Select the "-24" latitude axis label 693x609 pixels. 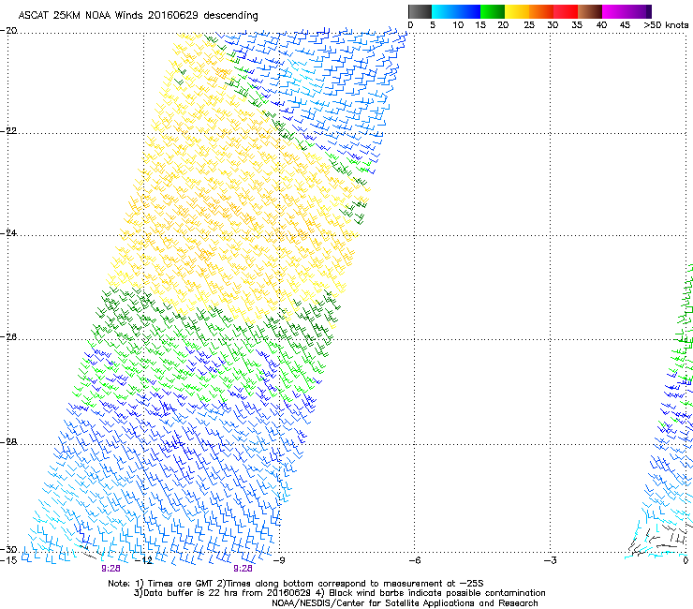pyautogui.click(x=8, y=233)
